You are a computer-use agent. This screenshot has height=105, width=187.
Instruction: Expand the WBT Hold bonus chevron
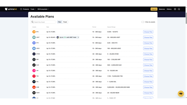click(x=78, y=37)
